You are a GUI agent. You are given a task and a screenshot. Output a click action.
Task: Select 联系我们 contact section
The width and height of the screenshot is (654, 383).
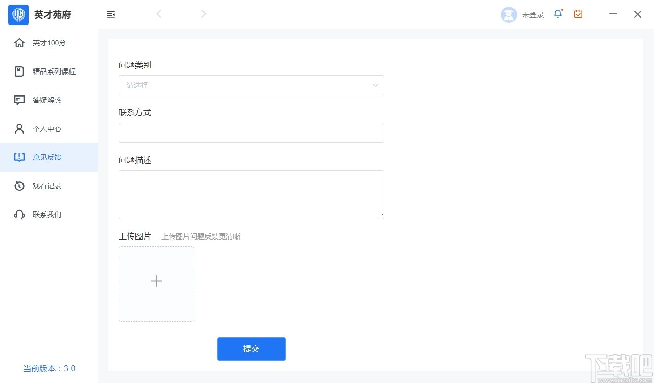click(47, 214)
